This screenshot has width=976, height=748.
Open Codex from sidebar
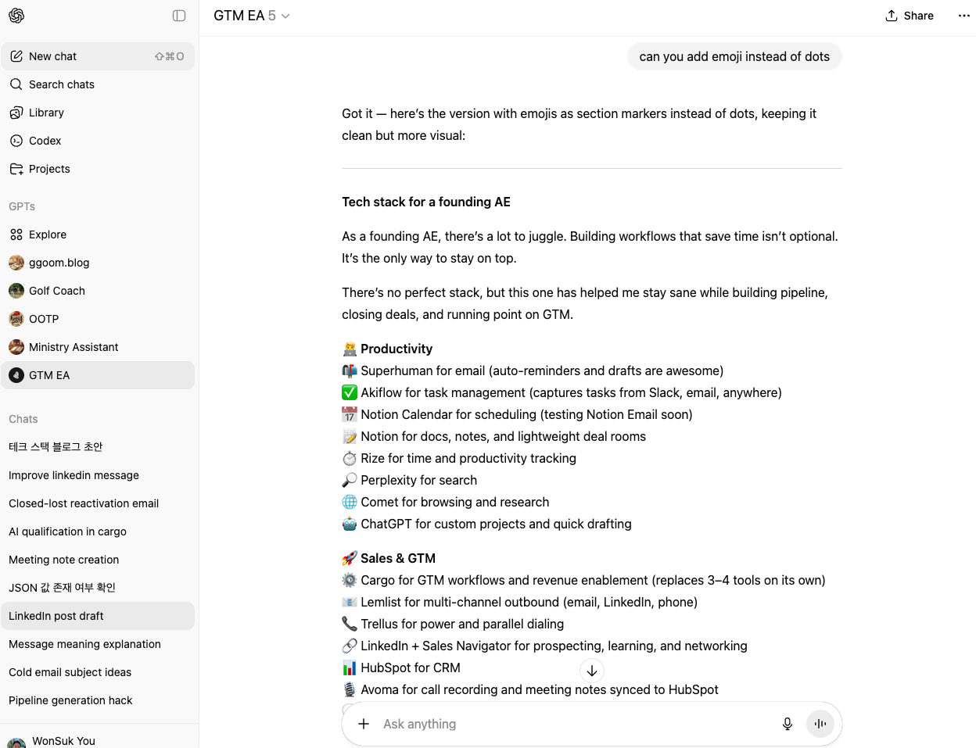click(x=45, y=141)
